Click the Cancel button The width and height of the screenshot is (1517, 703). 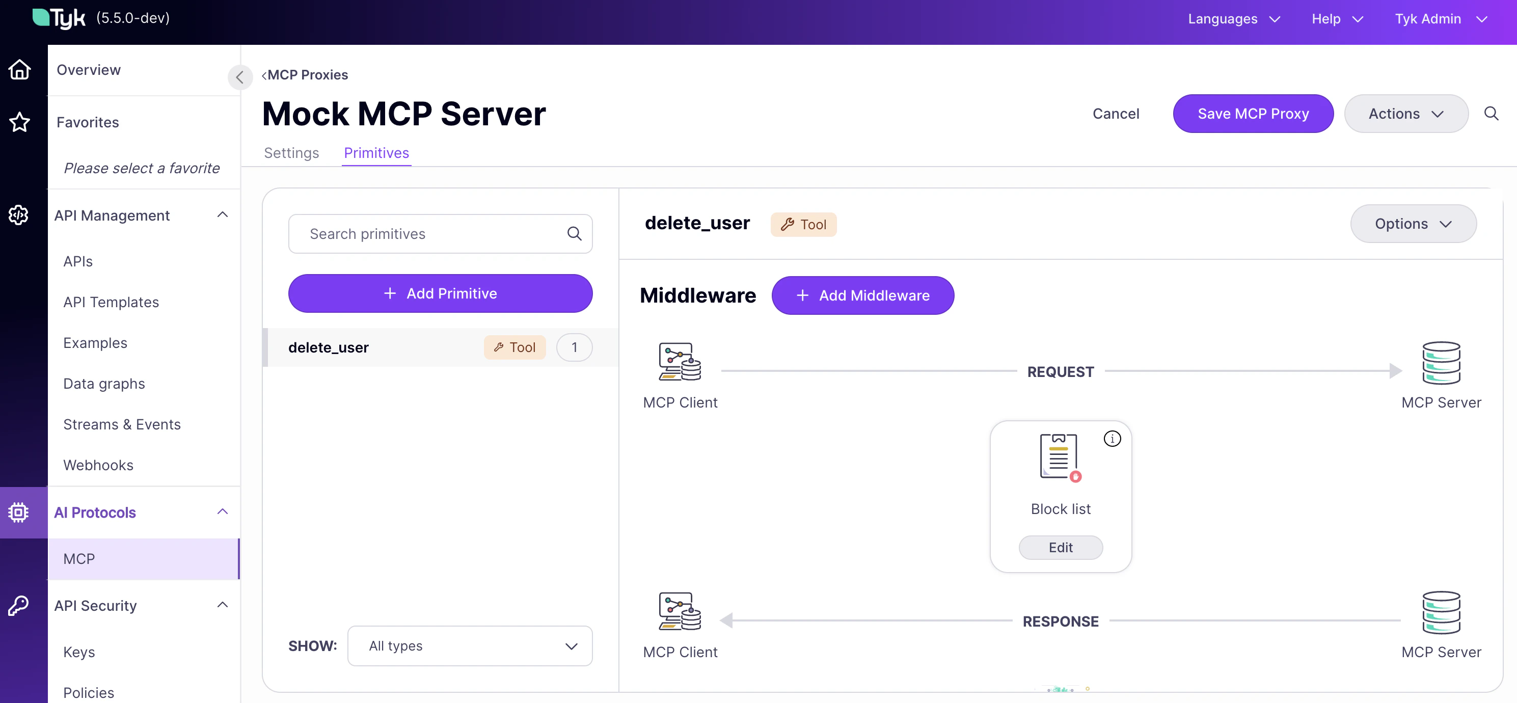click(x=1116, y=114)
